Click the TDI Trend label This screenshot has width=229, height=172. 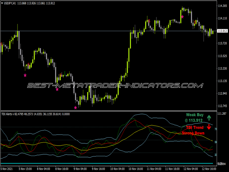point(195,128)
